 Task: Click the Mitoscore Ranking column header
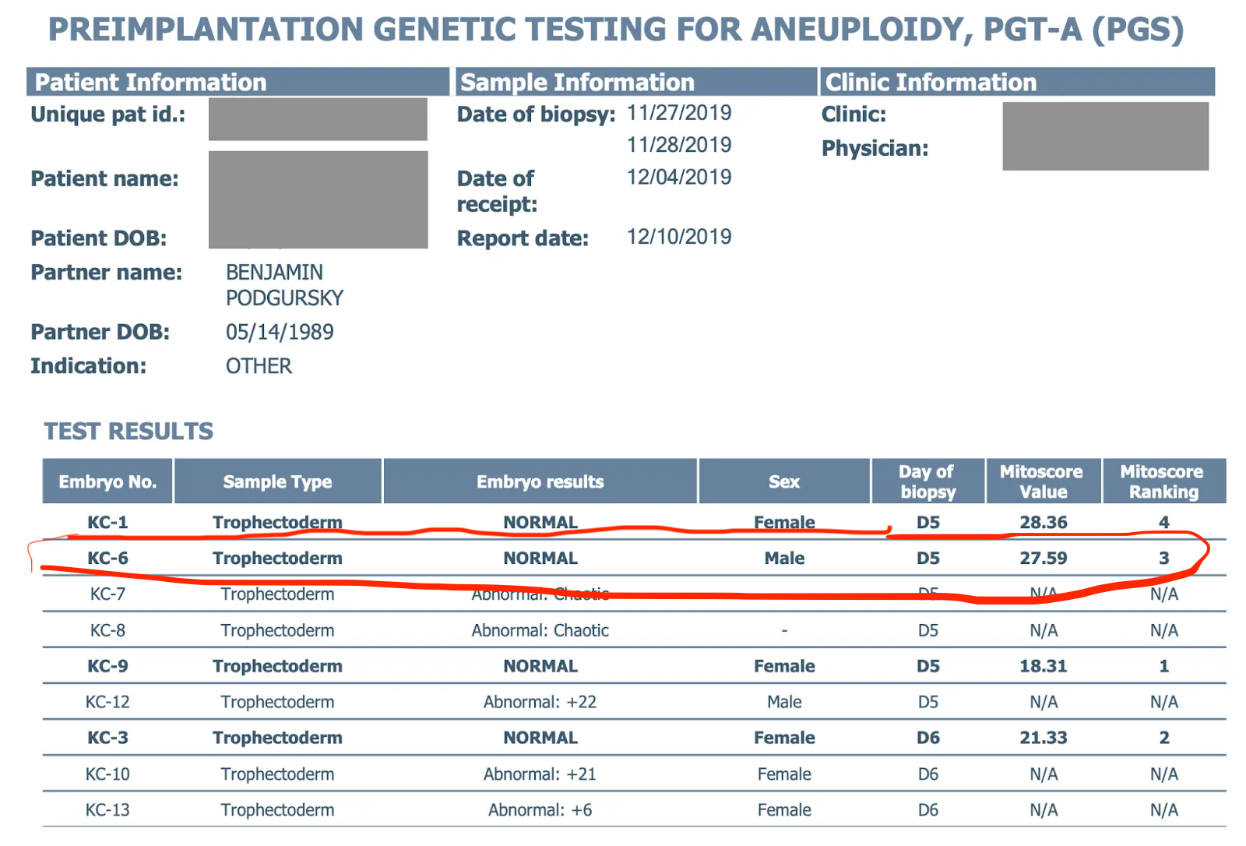(1163, 481)
